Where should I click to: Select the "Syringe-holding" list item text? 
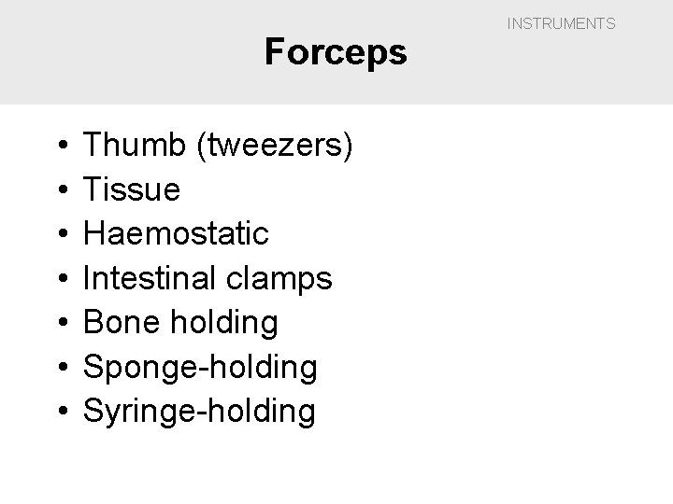click(200, 411)
